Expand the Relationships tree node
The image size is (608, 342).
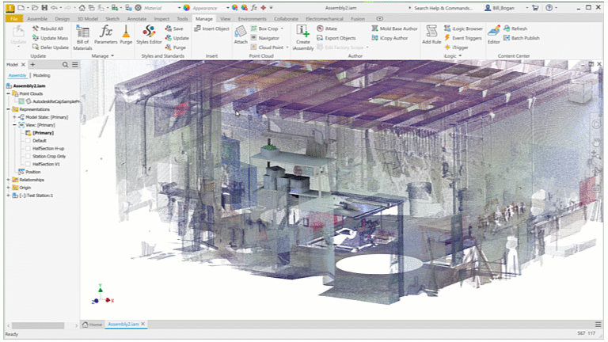[x=8, y=180]
